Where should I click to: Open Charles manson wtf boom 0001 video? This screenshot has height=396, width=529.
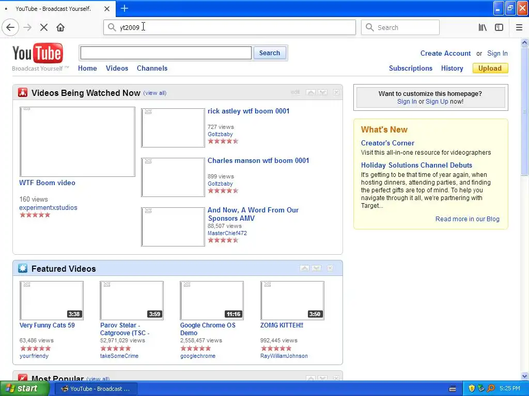[258, 161]
